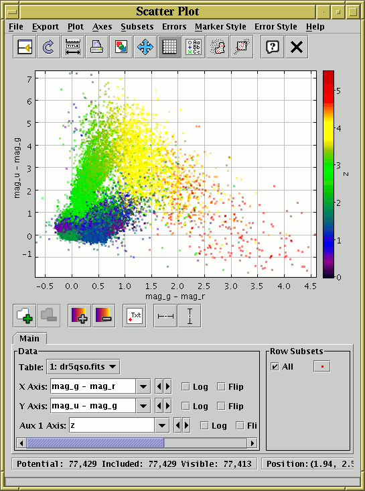
Task: Click the Txt point labels icon
Action: 135,316
